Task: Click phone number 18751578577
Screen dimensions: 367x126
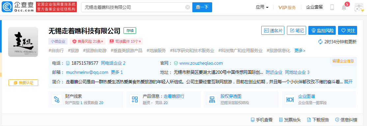Action: pos(85,63)
